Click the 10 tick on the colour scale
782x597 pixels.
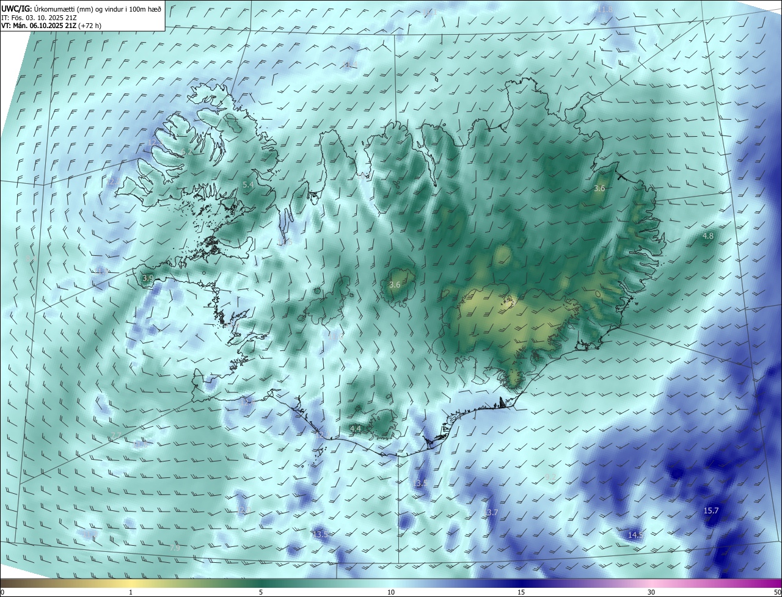pos(391,592)
